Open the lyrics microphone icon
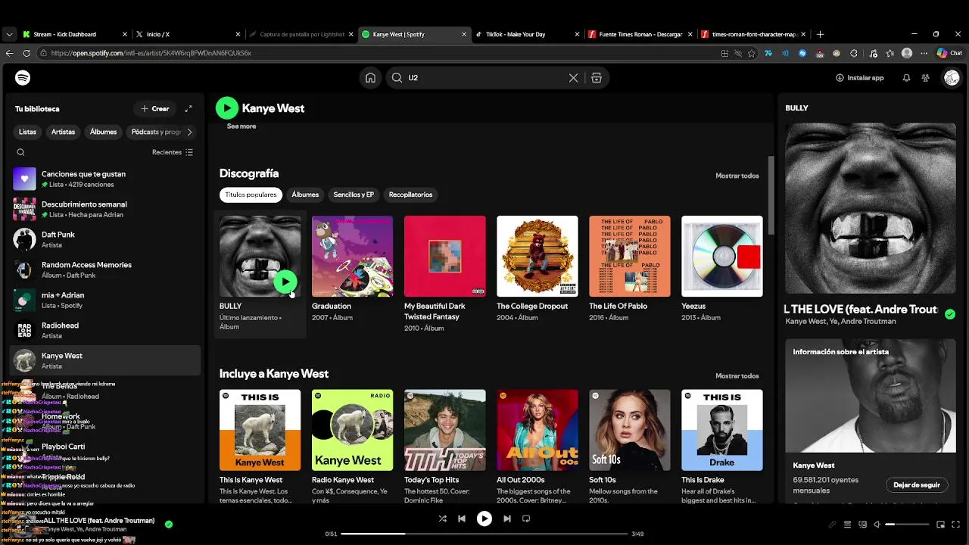Image resolution: width=969 pixels, height=545 pixels. point(832,525)
